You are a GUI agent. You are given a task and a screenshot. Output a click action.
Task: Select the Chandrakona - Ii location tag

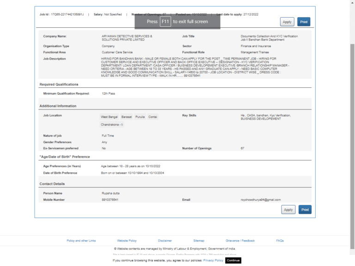[x=112, y=125]
